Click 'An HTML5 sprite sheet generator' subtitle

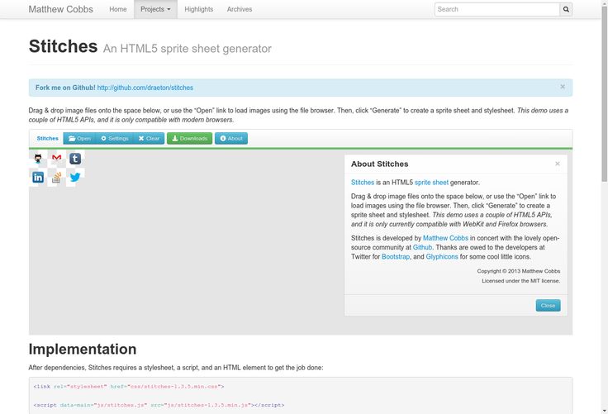tap(188, 49)
